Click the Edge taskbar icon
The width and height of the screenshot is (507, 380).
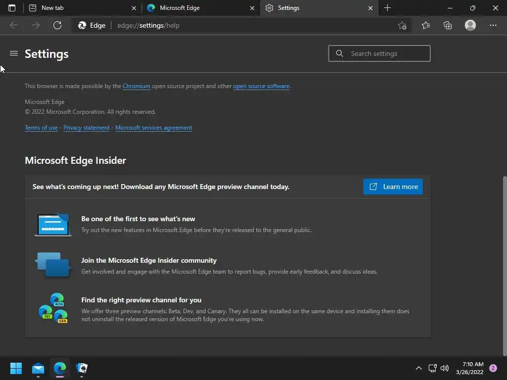60,368
